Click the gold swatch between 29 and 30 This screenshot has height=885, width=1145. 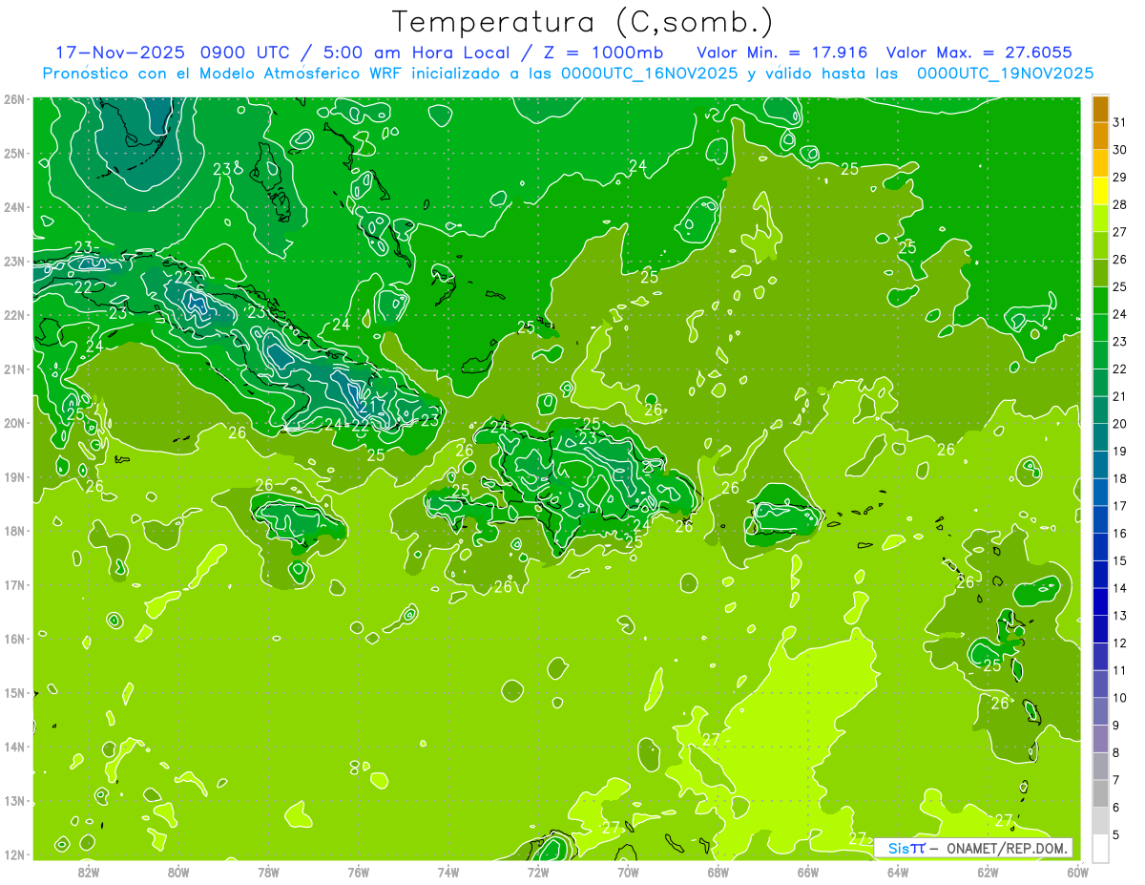pyautogui.click(x=1101, y=164)
